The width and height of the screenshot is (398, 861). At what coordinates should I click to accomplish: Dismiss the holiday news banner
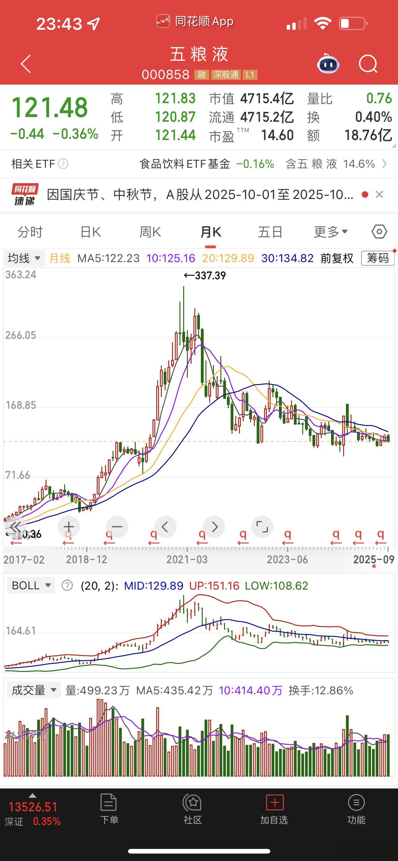(379, 194)
